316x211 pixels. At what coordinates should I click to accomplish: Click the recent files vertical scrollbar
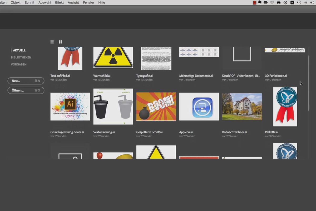(x=309, y=83)
